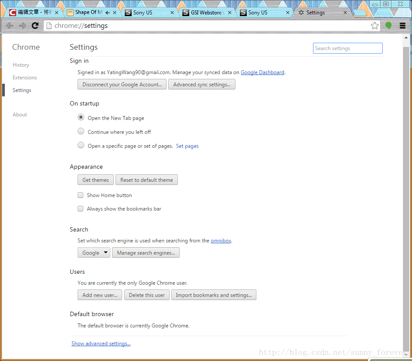Image resolution: width=412 pixels, height=361 pixels.
Task: Click Disconnect your Google Account button
Action: coord(122,84)
